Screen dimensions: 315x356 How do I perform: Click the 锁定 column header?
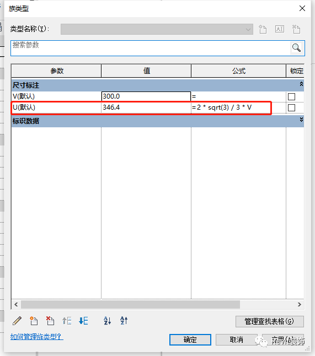296,71
